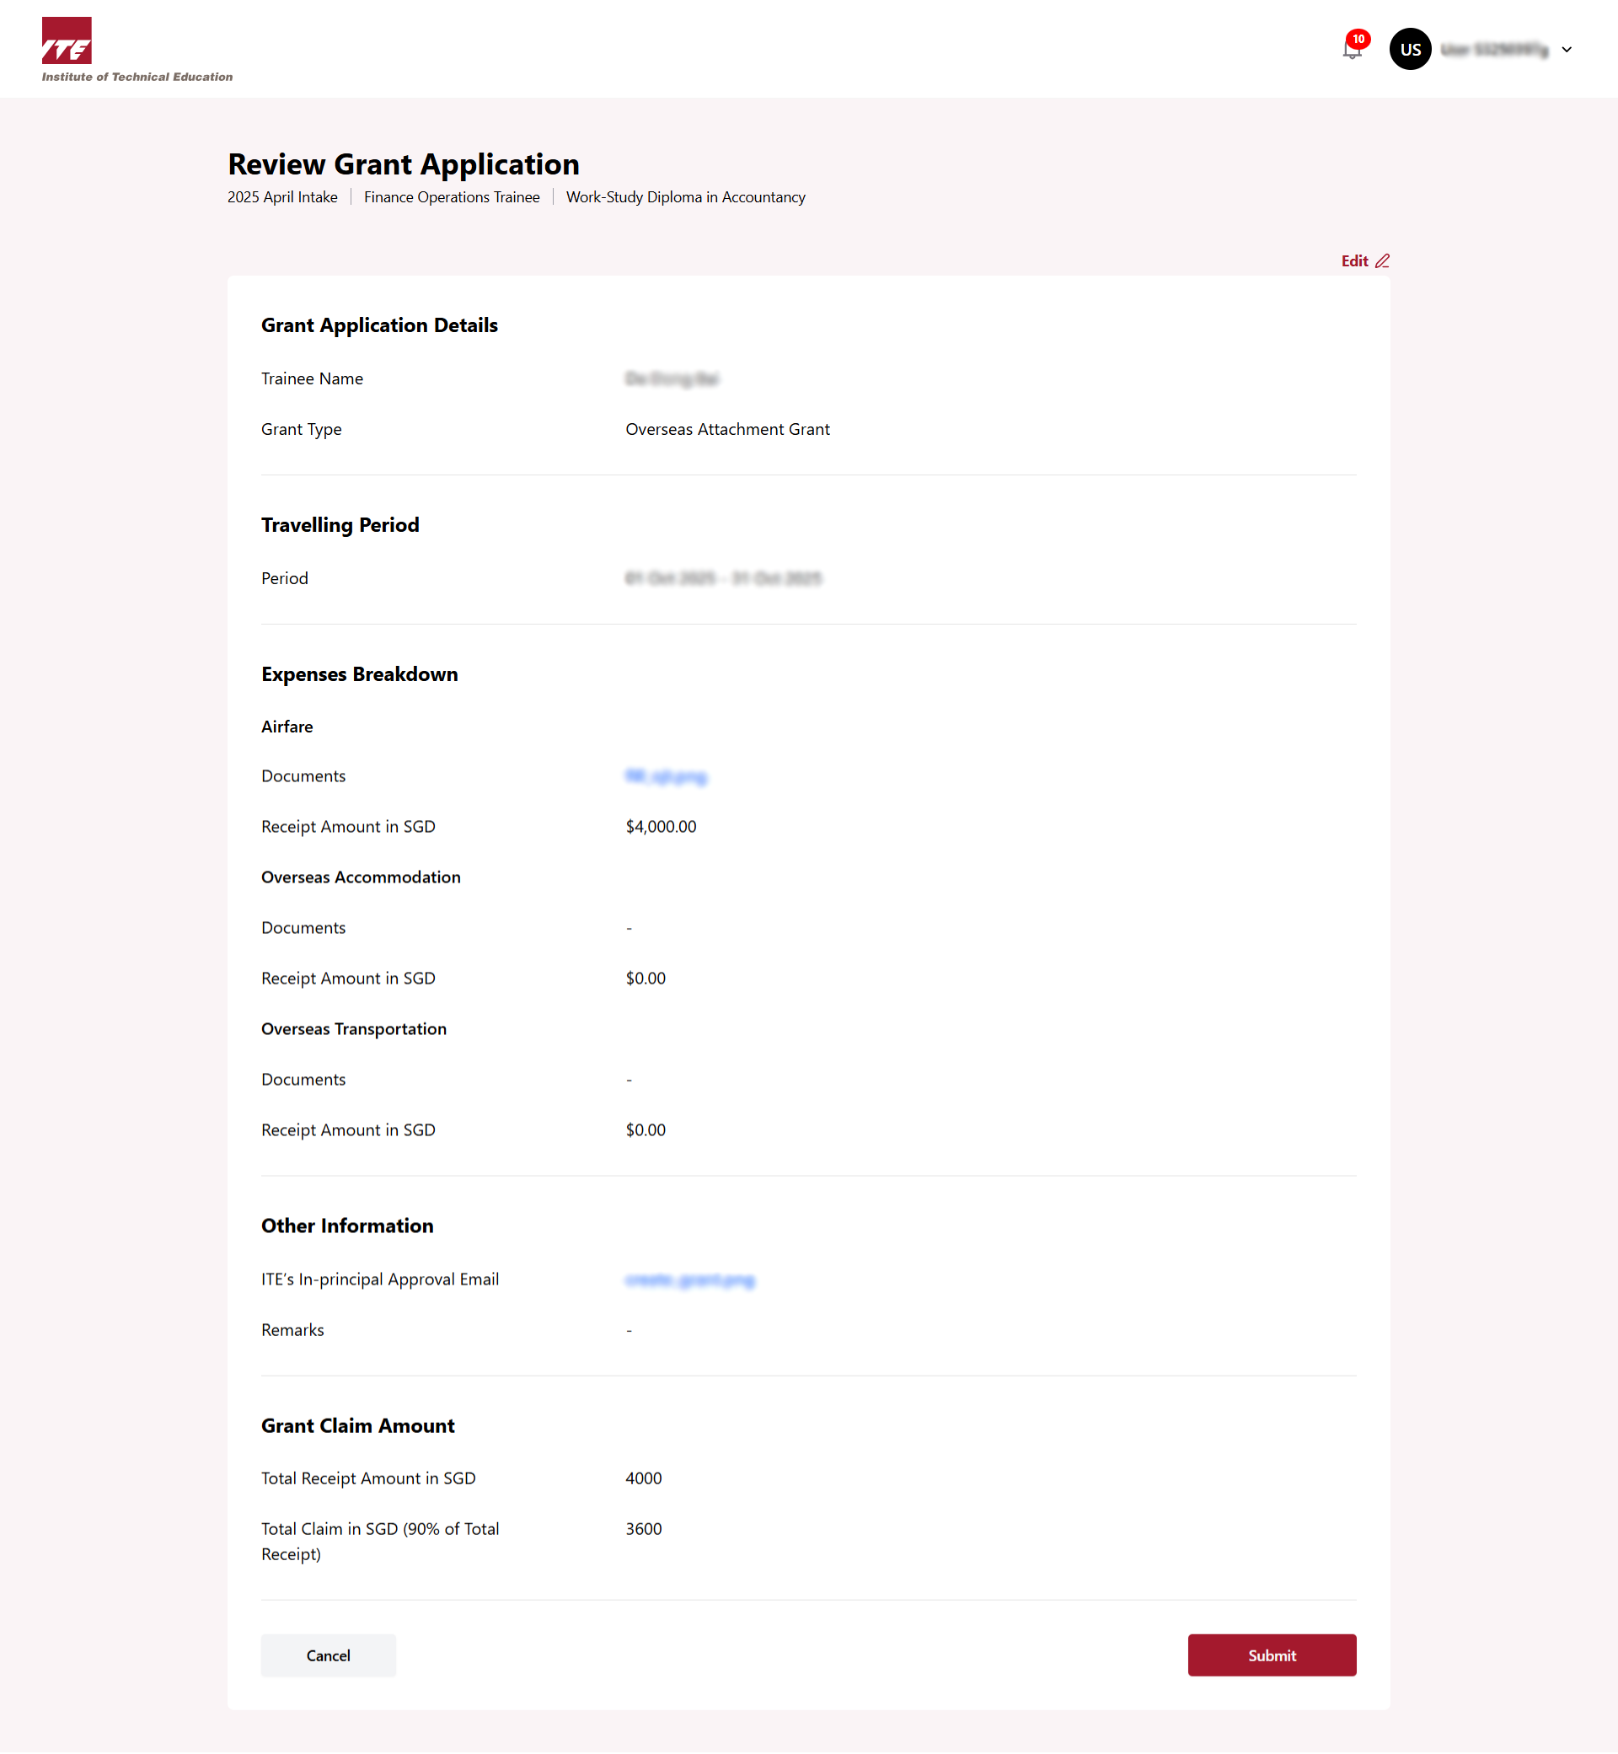Click the ITE logo
The width and height of the screenshot is (1618, 1754).
pos(67,40)
